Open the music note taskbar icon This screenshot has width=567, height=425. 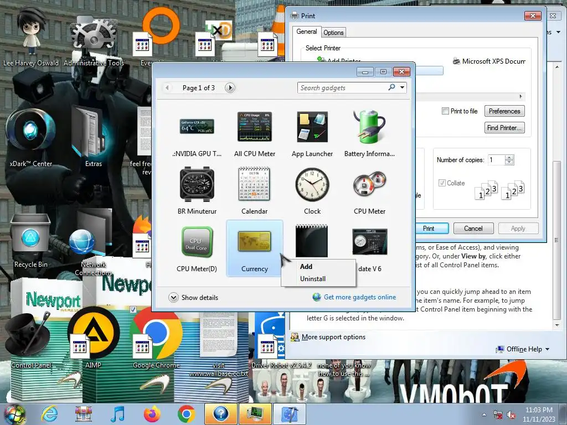(x=117, y=414)
